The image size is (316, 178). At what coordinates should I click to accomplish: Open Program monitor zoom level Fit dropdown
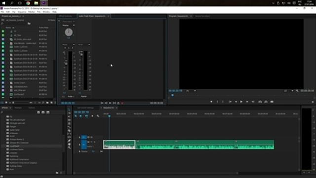pos(191,91)
